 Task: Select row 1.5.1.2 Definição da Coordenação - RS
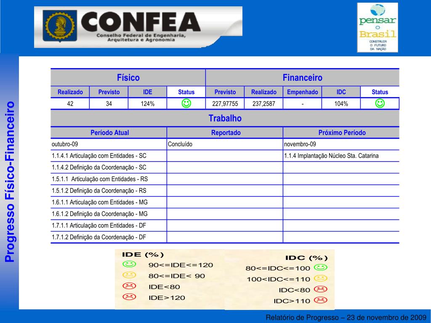[x=109, y=191]
